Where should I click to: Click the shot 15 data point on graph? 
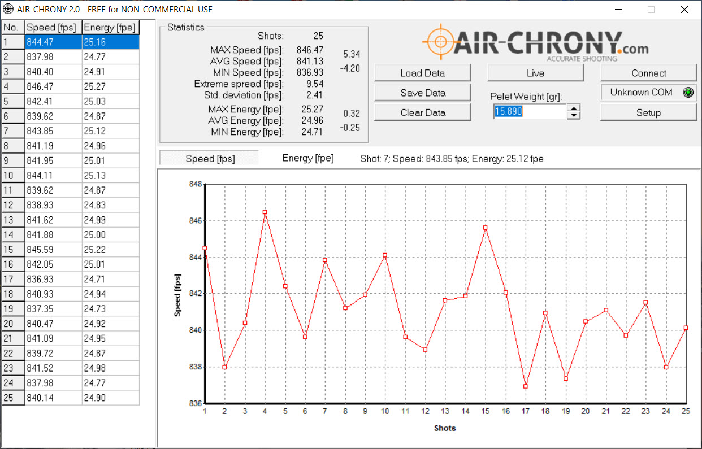coord(485,228)
